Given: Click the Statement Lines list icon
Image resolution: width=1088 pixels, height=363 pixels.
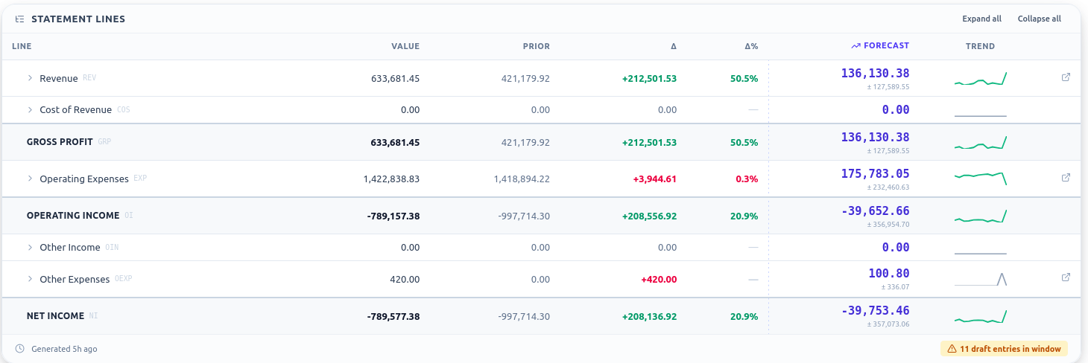Looking at the screenshot, I should (19, 19).
